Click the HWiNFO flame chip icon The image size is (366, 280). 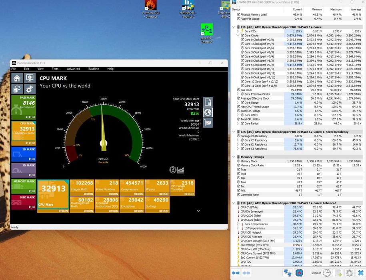tap(299, 273)
